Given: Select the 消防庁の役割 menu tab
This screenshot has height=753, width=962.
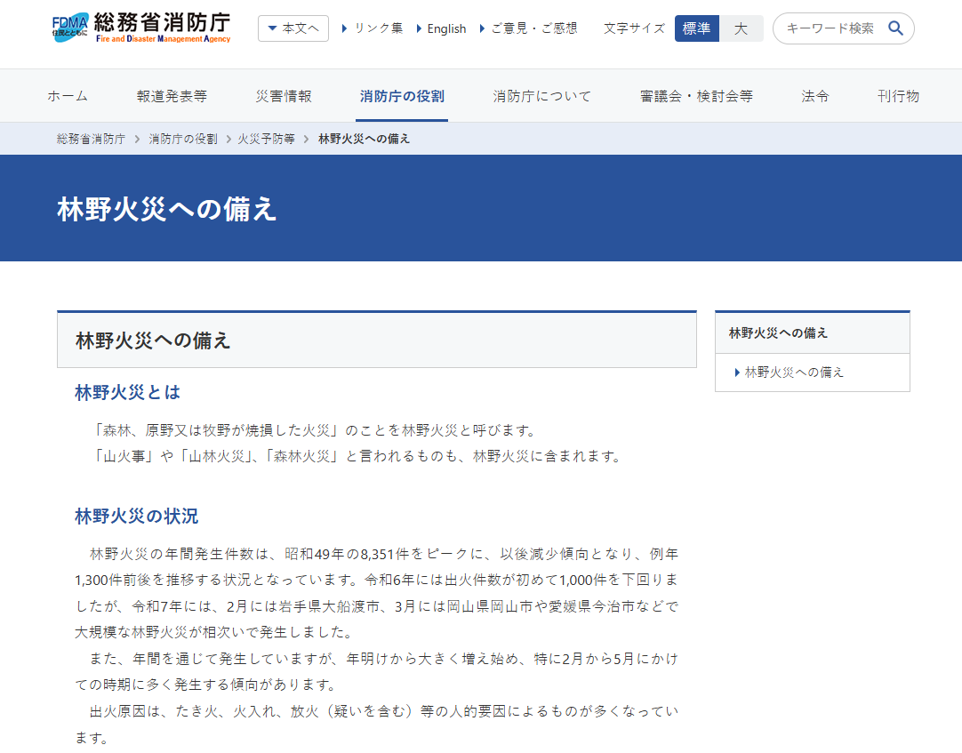Looking at the screenshot, I should (x=402, y=96).
